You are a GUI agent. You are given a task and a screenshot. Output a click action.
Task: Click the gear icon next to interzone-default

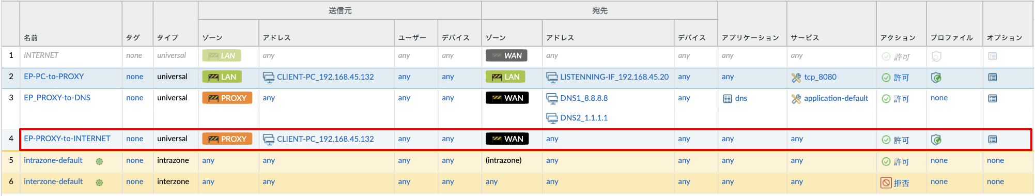(99, 183)
